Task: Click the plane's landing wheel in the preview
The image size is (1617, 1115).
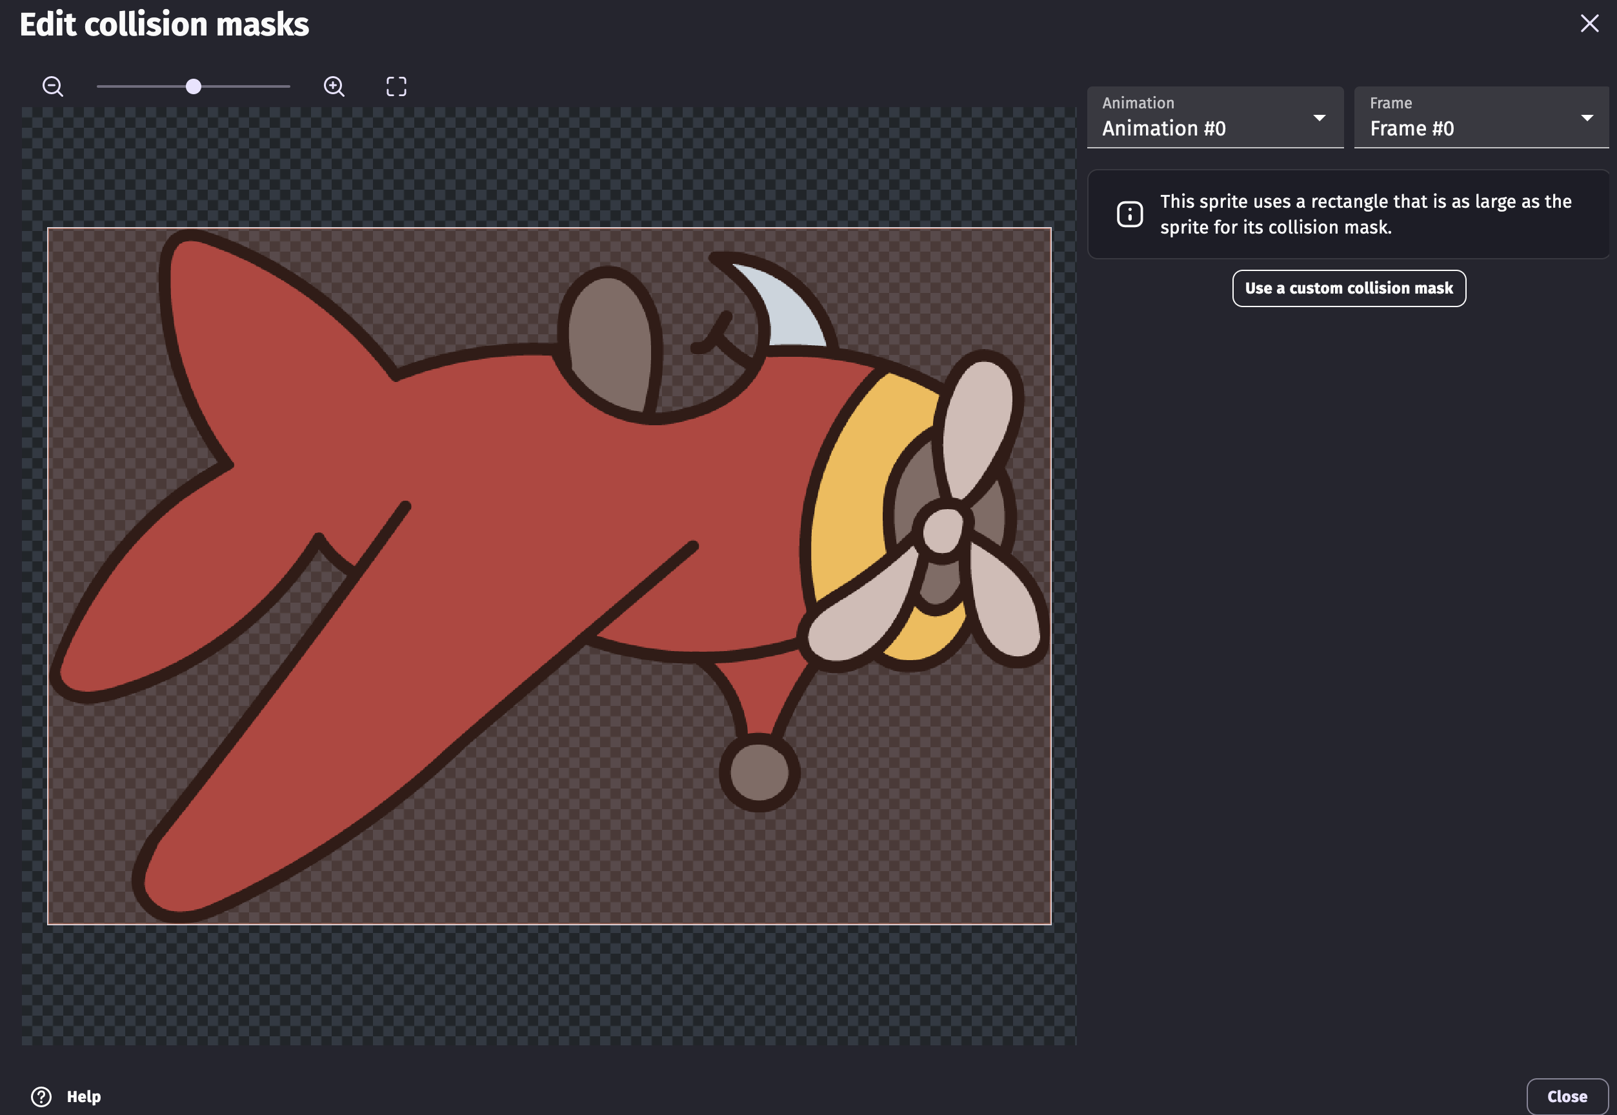Action: point(759,772)
